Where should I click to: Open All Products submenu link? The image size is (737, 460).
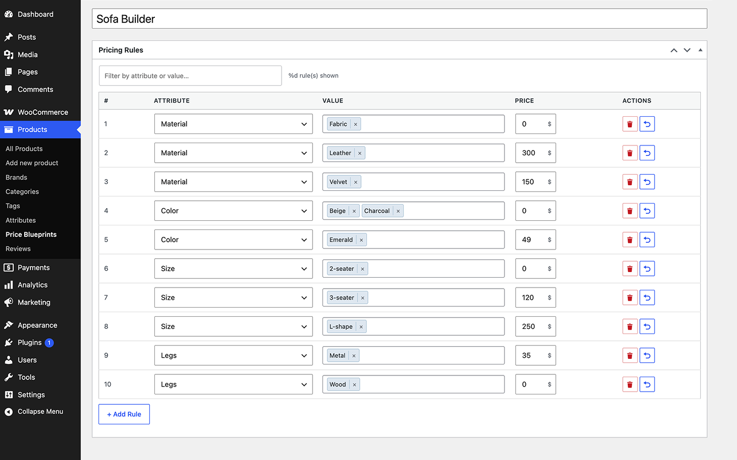point(24,149)
